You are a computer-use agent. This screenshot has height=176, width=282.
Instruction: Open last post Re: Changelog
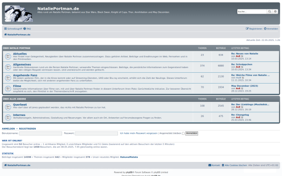click(x=240, y=115)
